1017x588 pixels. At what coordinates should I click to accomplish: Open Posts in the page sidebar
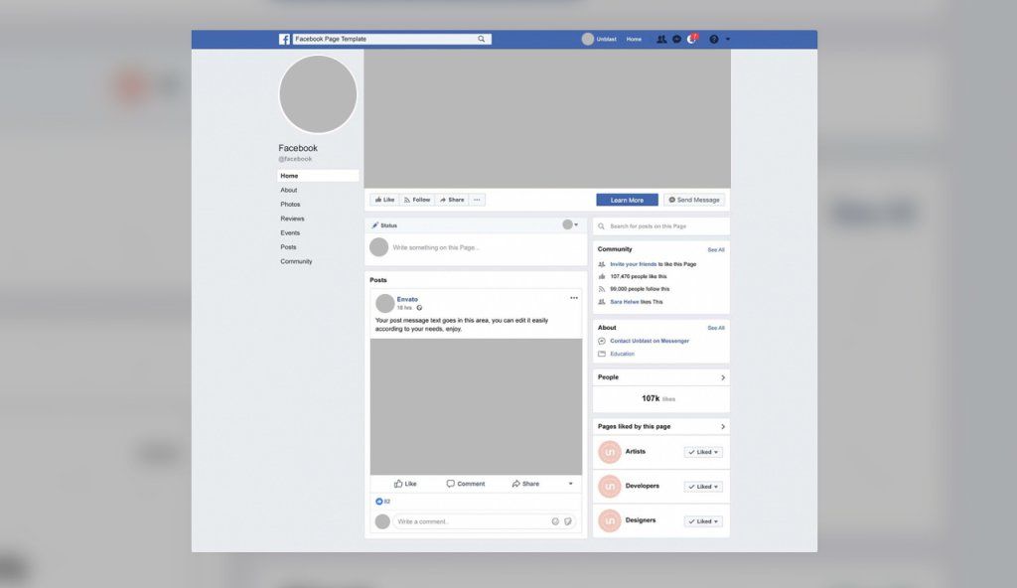click(288, 247)
